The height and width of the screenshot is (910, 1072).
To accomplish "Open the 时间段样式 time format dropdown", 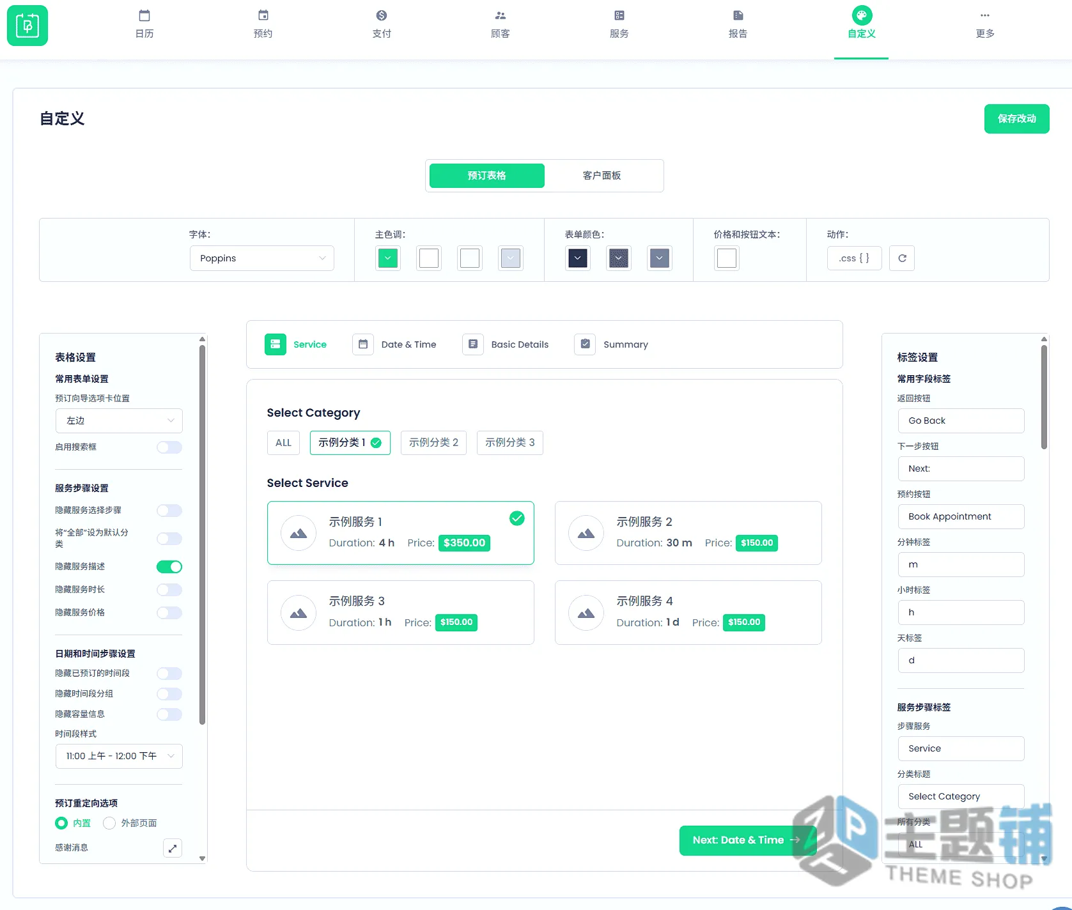I will (x=119, y=756).
